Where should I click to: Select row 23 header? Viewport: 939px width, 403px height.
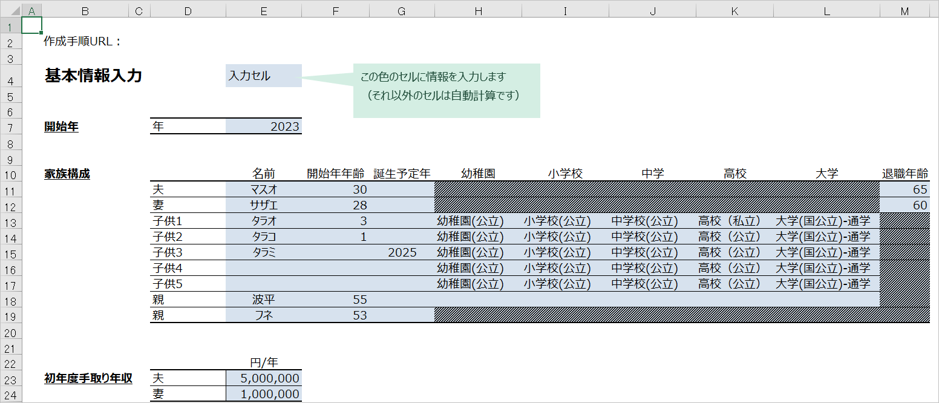pos(11,378)
